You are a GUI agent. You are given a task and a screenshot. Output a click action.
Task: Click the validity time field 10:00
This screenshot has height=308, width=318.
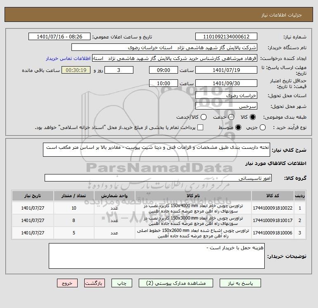coord(164,83)
